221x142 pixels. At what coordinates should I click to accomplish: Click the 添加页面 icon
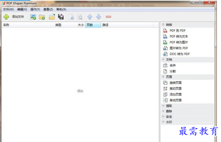pyautogui.click(x=165, y=95)
